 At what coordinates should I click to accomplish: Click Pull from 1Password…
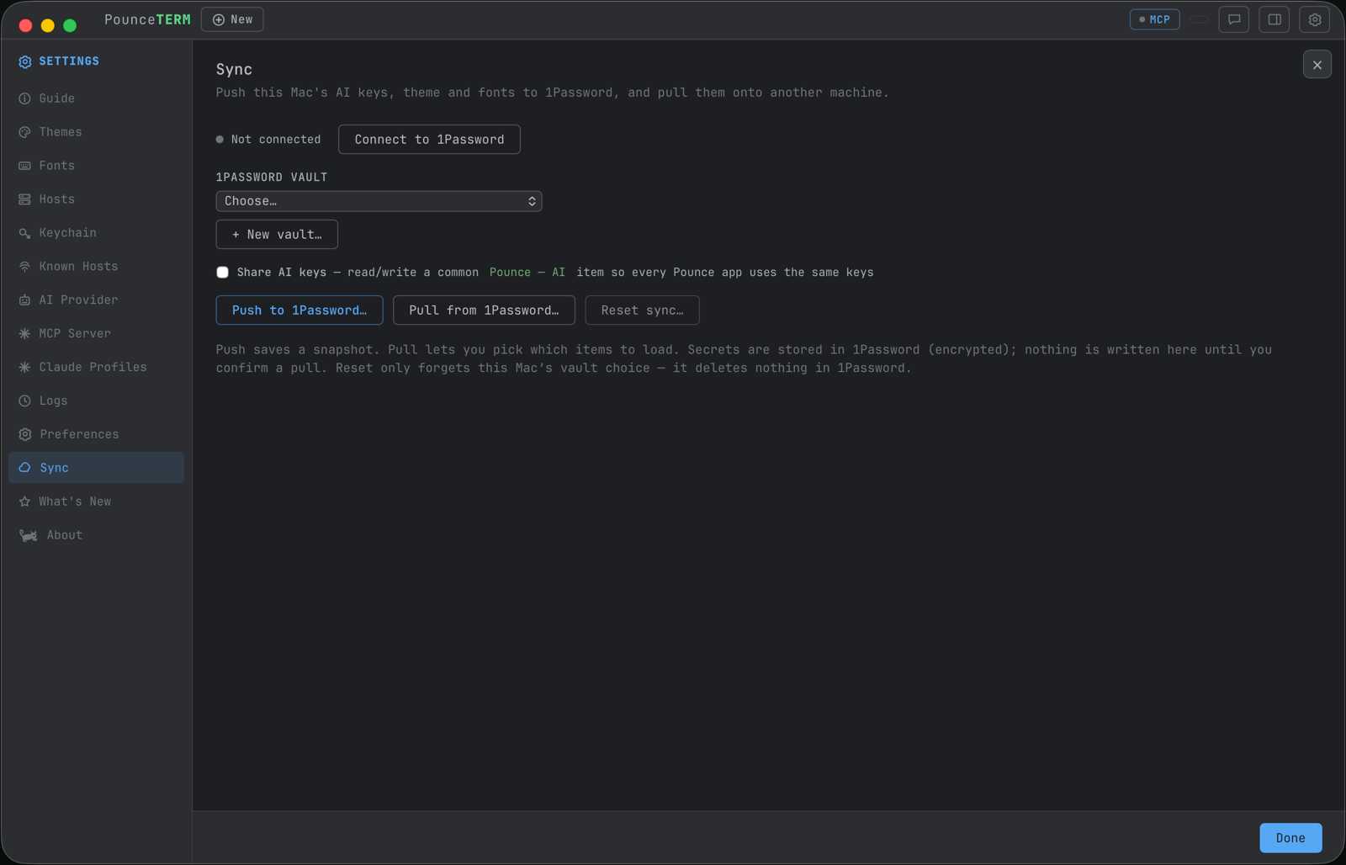click(484, 310)
